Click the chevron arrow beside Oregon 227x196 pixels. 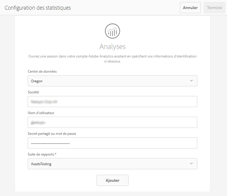coord(191,81)
